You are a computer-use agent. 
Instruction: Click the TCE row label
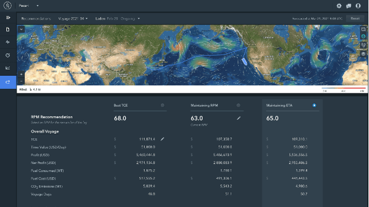[x=34, y=139]
